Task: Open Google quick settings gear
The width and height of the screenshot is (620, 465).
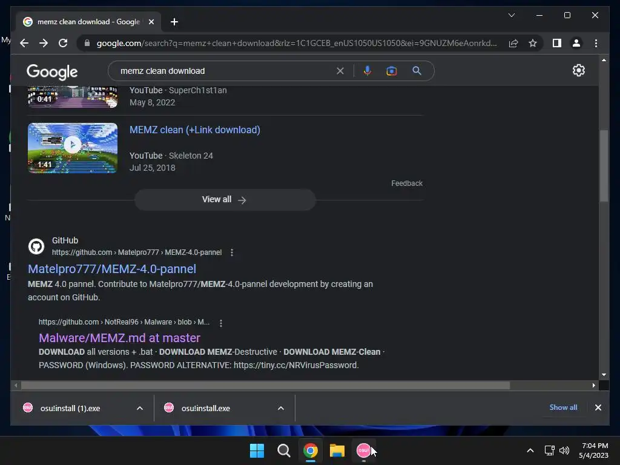Action: pyautogui.click(x=578, y=70)
